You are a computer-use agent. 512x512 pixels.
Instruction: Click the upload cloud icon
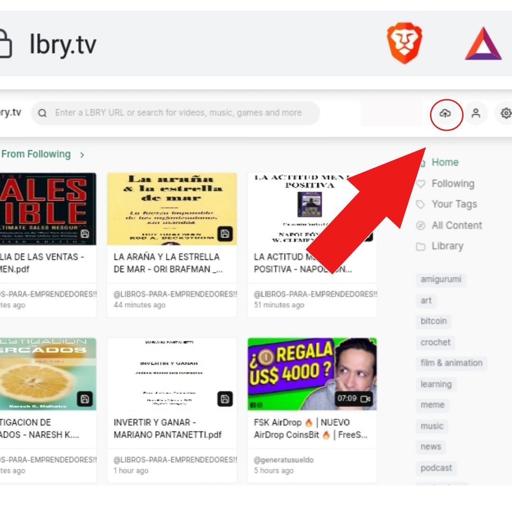tap(445, 113)
